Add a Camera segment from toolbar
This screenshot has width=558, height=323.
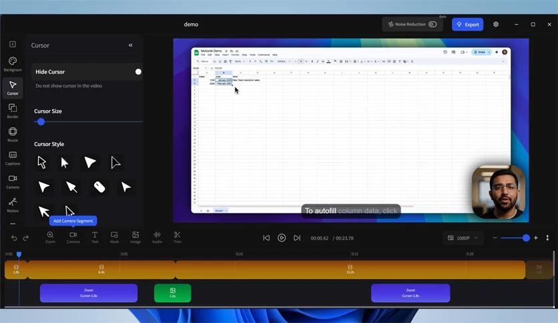click(x=73, y=238)
